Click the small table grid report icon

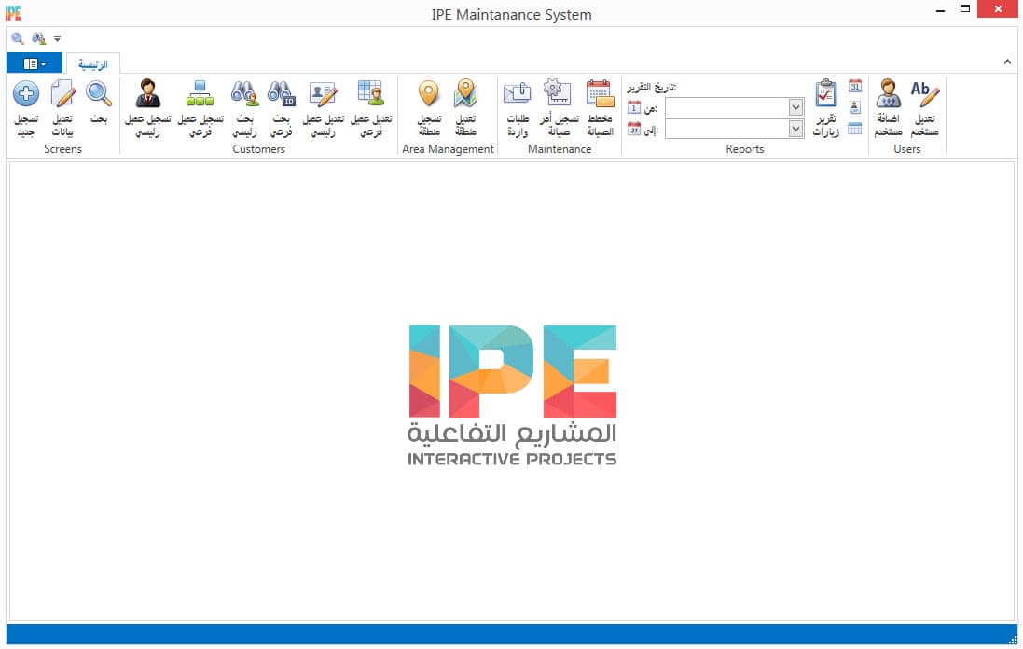(x=854, y=129)
